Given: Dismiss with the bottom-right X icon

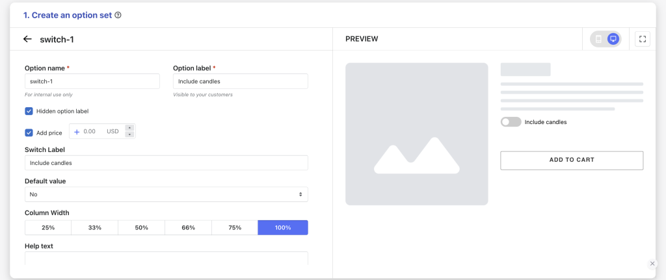Looking at the screenshot, I should coord(652,264).
